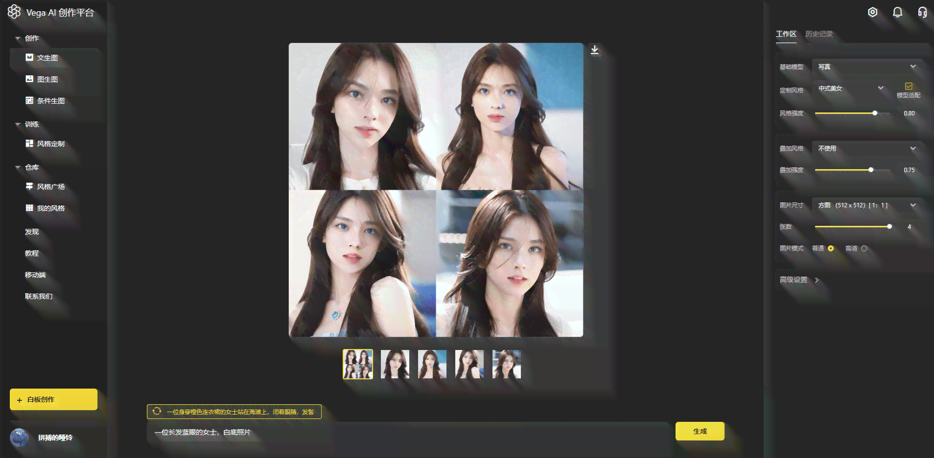The image size is (934, 458).
Task: Open the 叠加风格 不使用 dropdown
Action: click(x=867, y=149)
